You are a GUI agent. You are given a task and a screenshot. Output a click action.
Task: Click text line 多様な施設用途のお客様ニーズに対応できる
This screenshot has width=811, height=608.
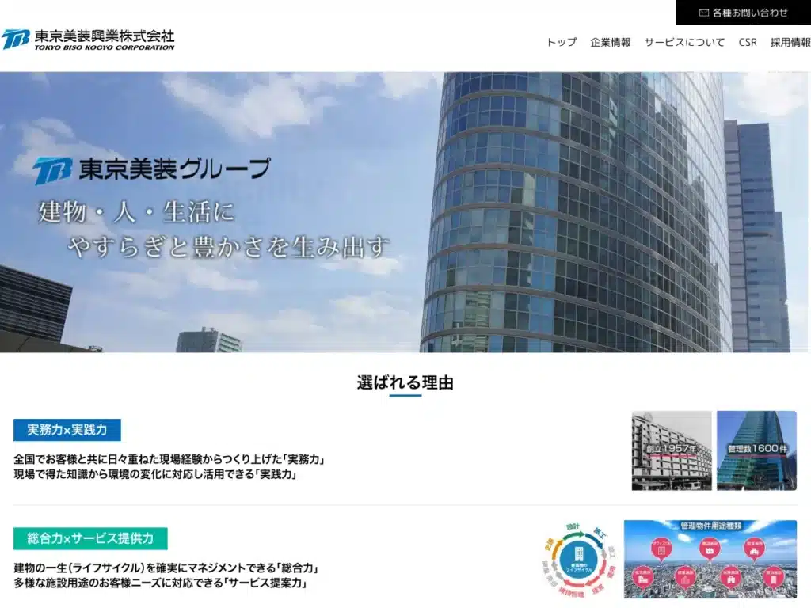(x=160, y=583)
